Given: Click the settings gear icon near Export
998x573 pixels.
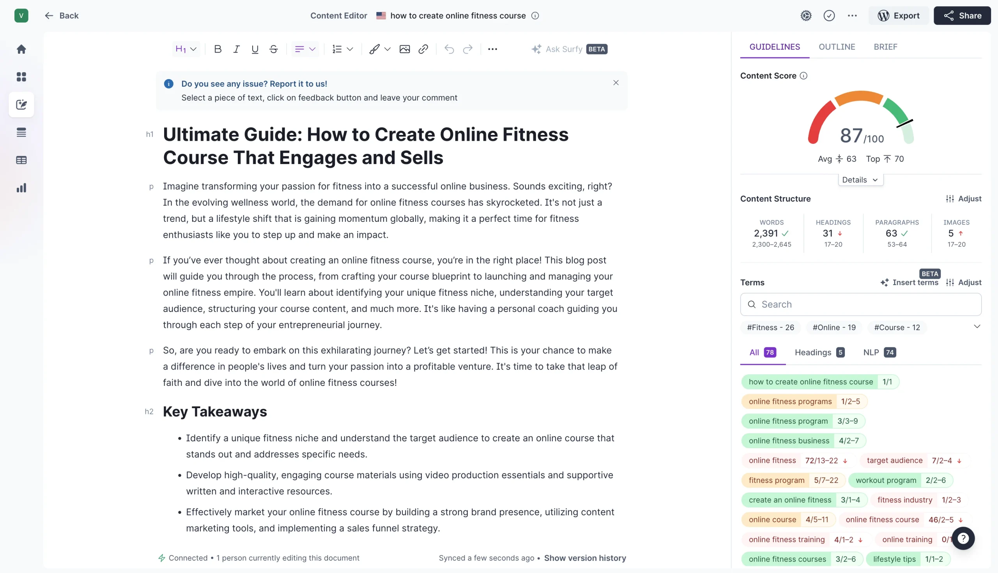Looking at the screenshot, I should pos(806,16).
